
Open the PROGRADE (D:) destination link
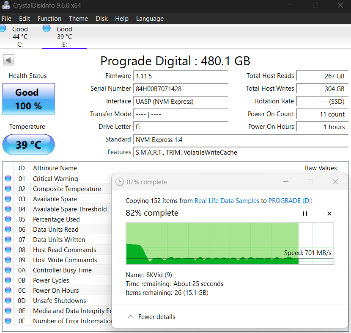(x=291, y=201)
